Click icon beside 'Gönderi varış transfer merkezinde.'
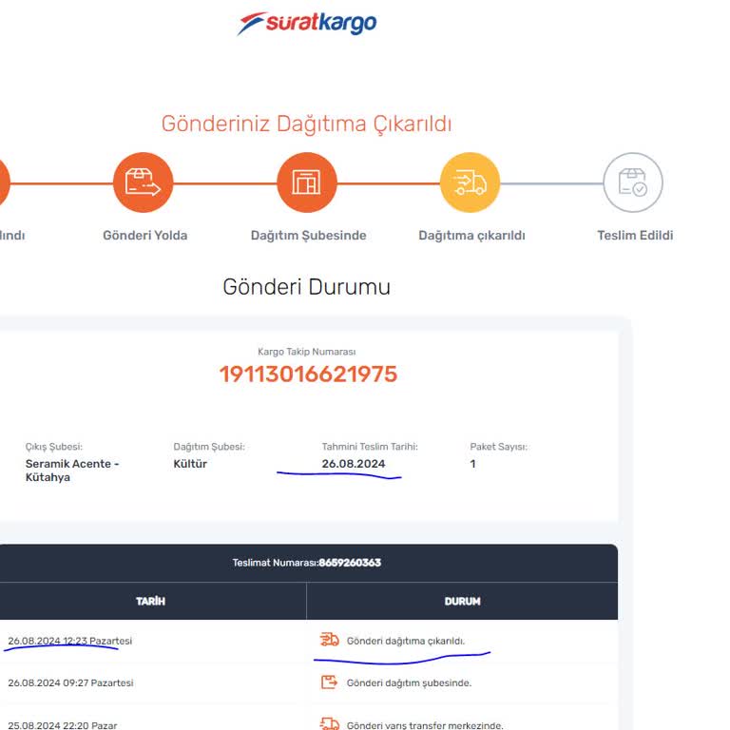Viewport: 730px width, 730px height. click(x=329, y=723)
